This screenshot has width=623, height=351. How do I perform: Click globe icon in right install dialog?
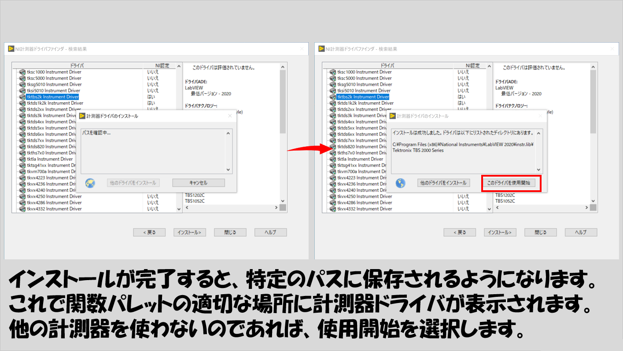(x=400, y=183)
